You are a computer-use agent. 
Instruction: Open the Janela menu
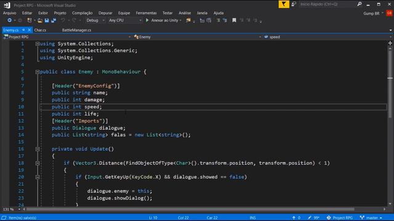click(x=202, y=13)
